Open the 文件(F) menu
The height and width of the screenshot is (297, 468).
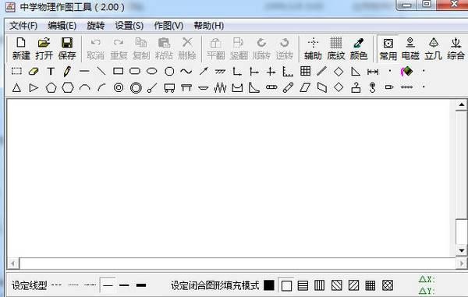(23, 26)
